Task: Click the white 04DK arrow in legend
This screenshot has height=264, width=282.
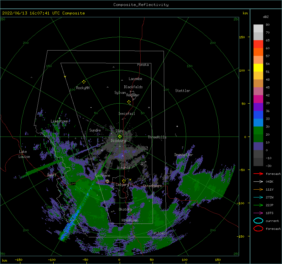Action: (258, 181)
